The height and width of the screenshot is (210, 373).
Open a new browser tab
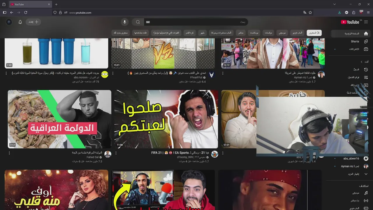56,4
